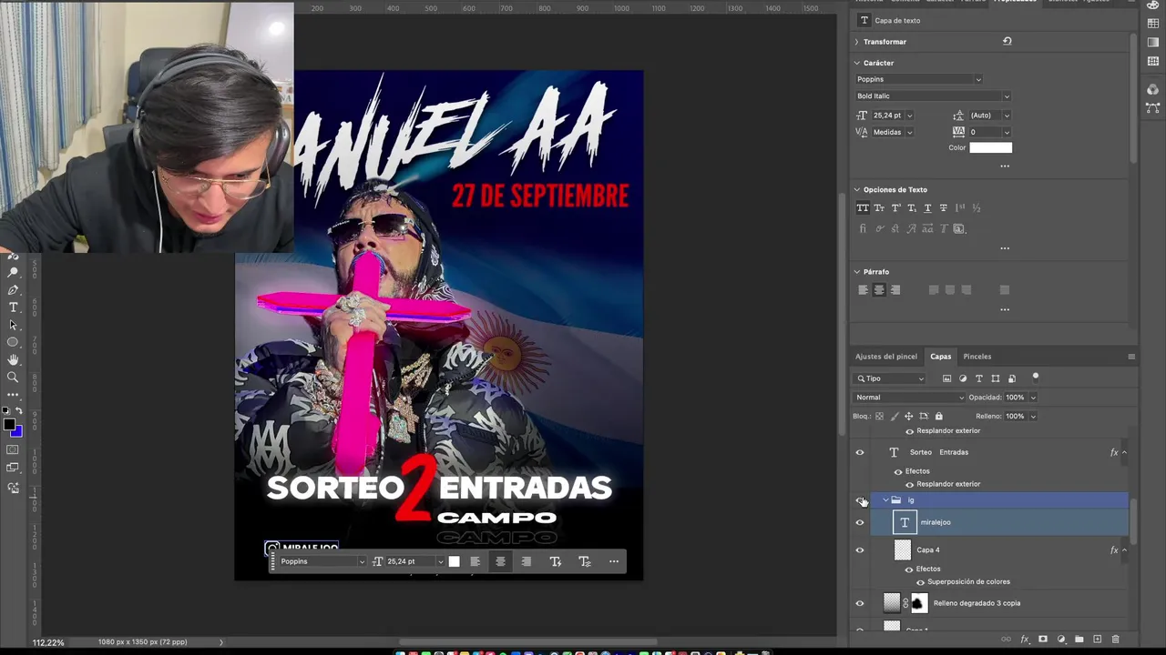Delete layer trash icon
Image resolution: width=1166 pixels, height=655 pixels.
tap(1115, 640)
